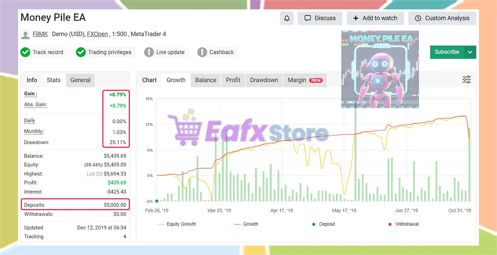Click the Cashback warning icon
Screen dimensions: 497x255
[202, 52]
